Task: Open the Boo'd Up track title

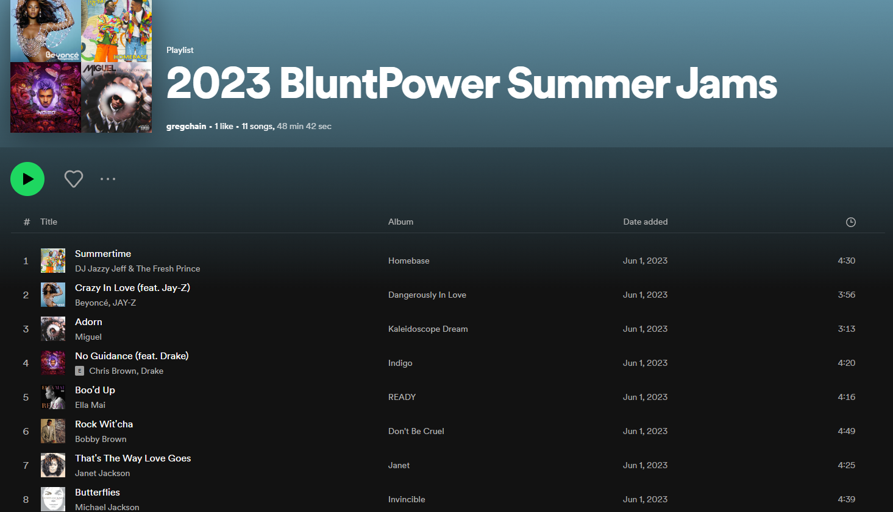Action: click(x=95, y=390)
